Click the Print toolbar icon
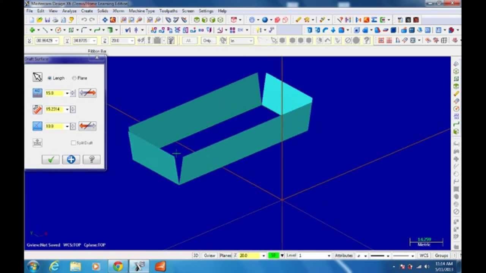 coord(55,20)
